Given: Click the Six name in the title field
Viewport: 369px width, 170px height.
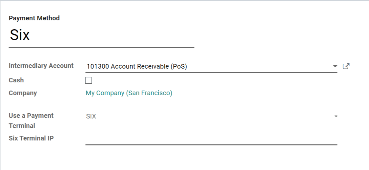Looking at the screenshot, I should [x=20, y=35].
